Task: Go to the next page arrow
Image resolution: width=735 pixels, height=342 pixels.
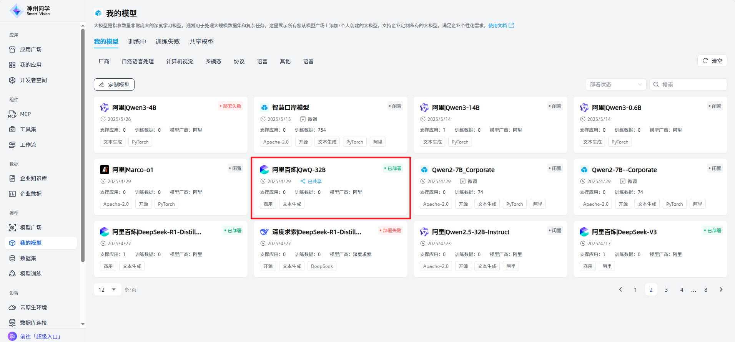Action: click(x=721, y=289)
